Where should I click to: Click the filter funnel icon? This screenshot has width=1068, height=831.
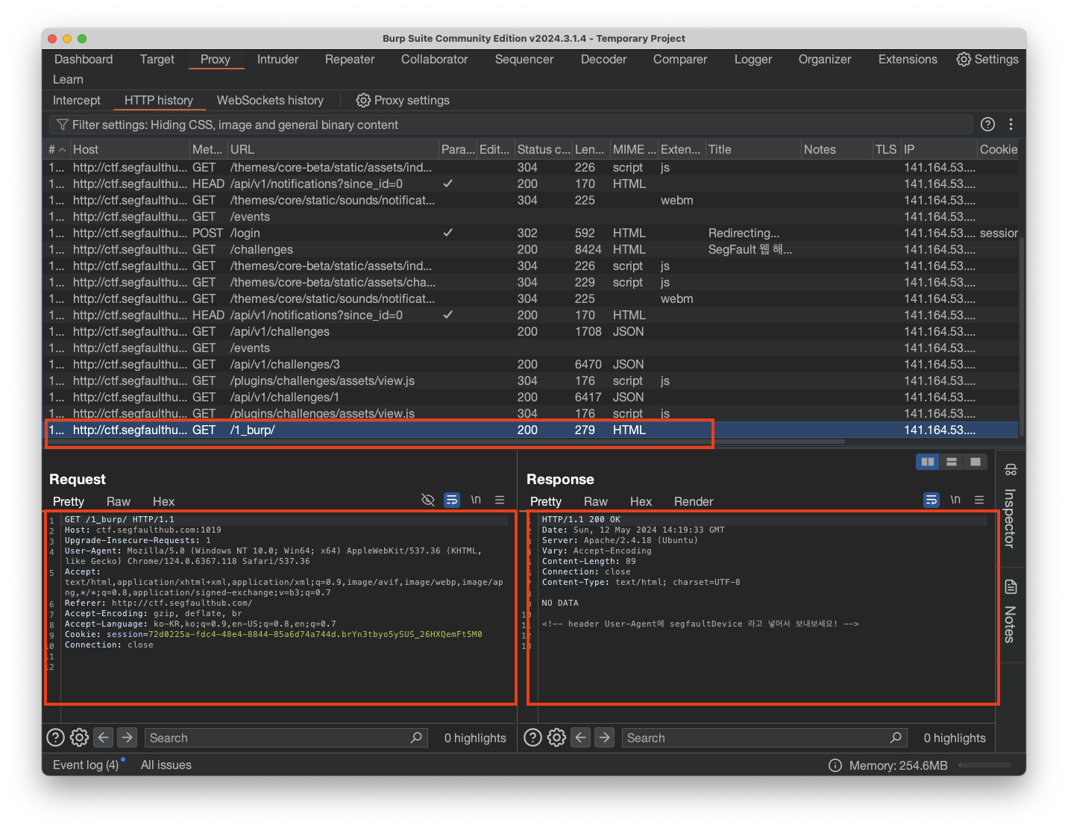63,125
